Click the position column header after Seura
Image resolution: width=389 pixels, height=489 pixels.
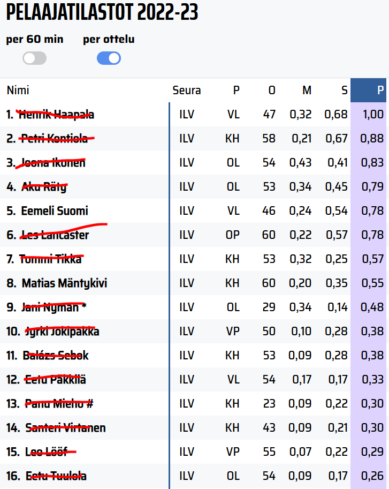click(236, 91)
